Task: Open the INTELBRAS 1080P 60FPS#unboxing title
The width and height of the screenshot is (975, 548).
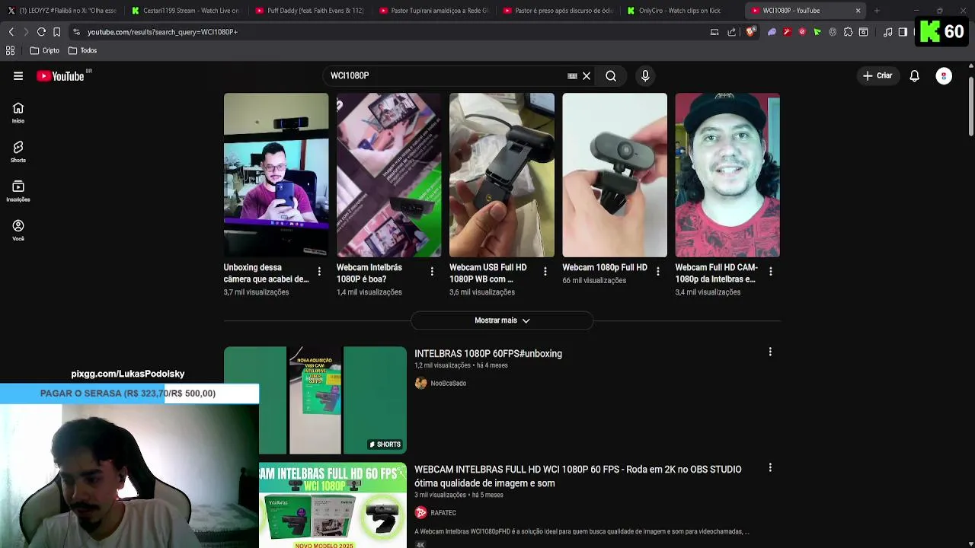Action: coord(488,354)
